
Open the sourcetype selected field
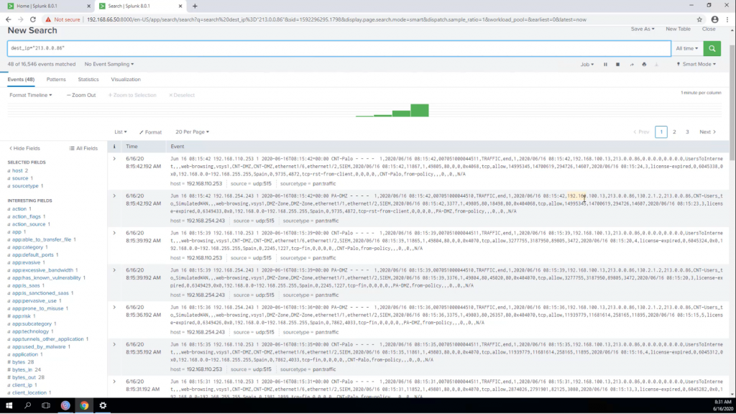[x=25, y=186]
